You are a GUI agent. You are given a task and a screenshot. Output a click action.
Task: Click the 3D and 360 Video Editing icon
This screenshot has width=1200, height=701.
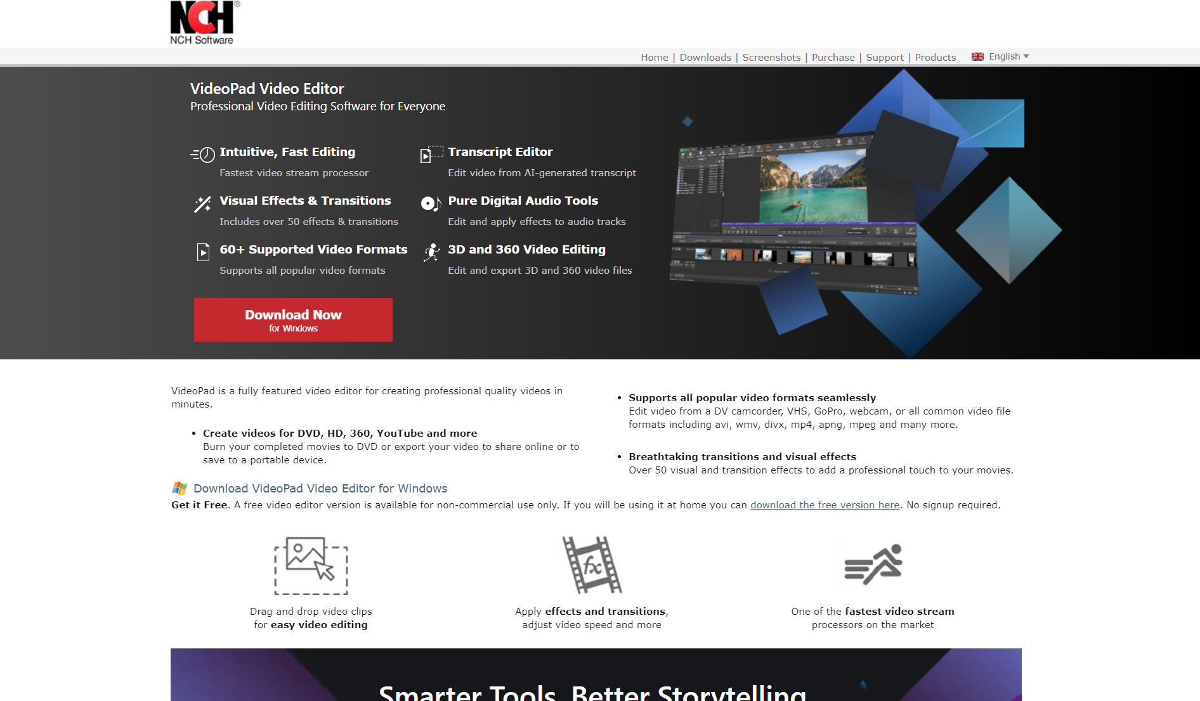pos(432,252)
